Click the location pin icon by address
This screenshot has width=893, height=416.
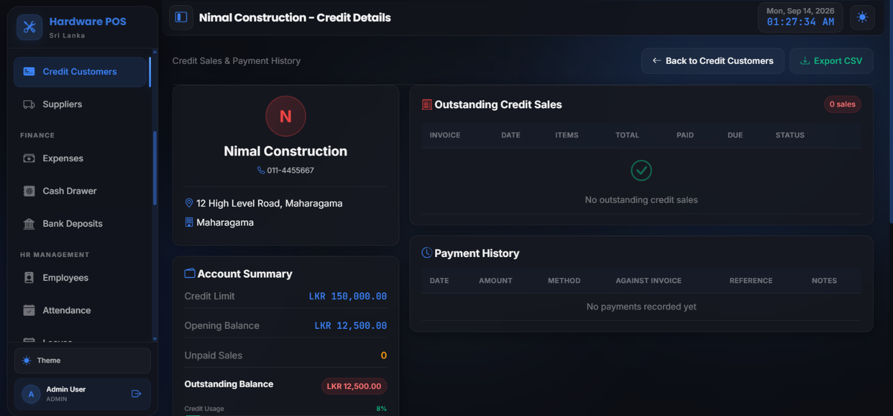coord(189,203)
